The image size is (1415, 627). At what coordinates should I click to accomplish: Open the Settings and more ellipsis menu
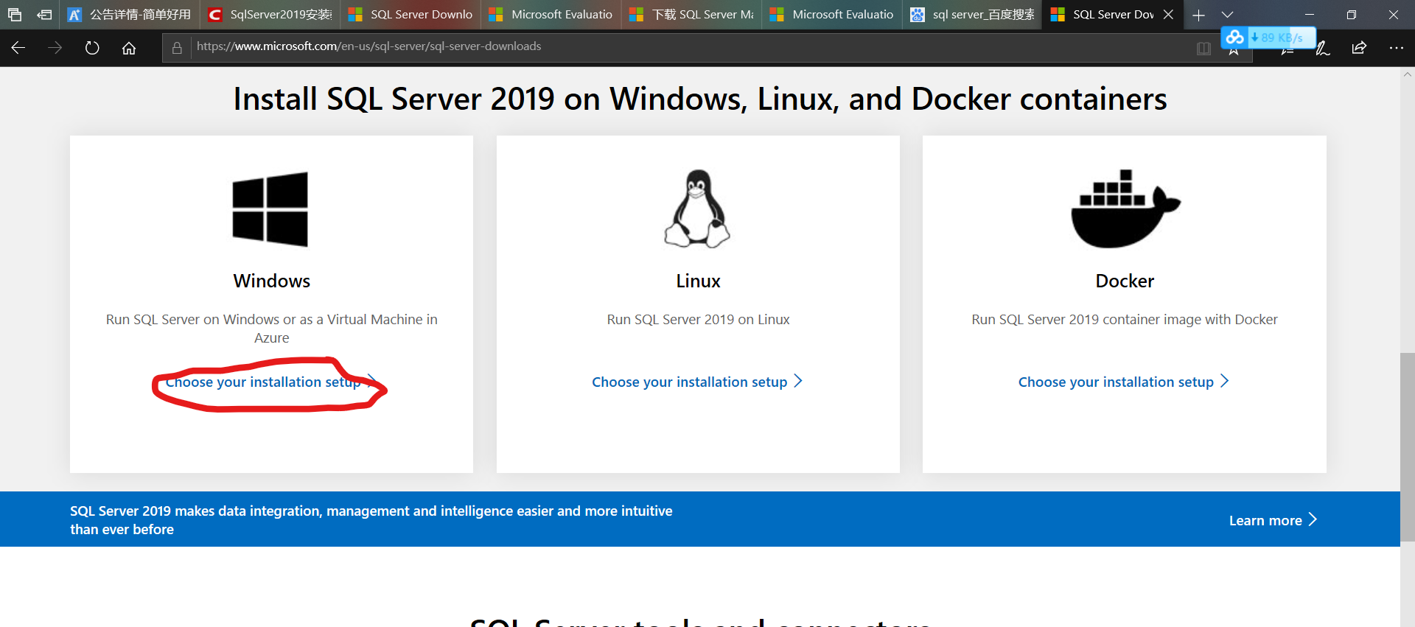(1396, 48)
